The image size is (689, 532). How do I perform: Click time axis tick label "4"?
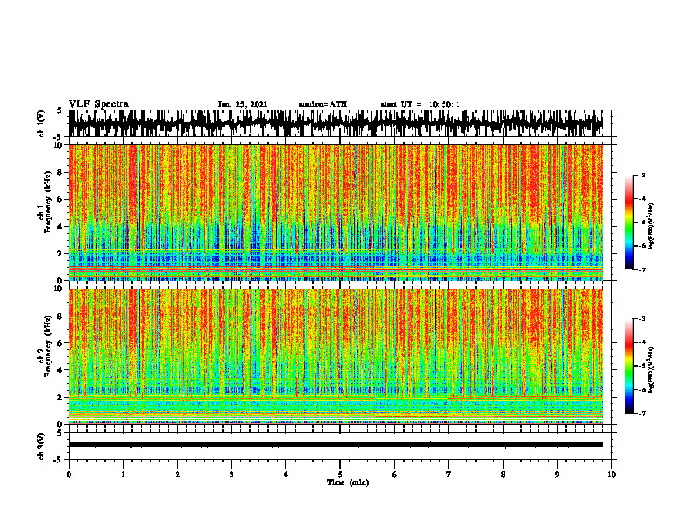(x=285, y=475)
